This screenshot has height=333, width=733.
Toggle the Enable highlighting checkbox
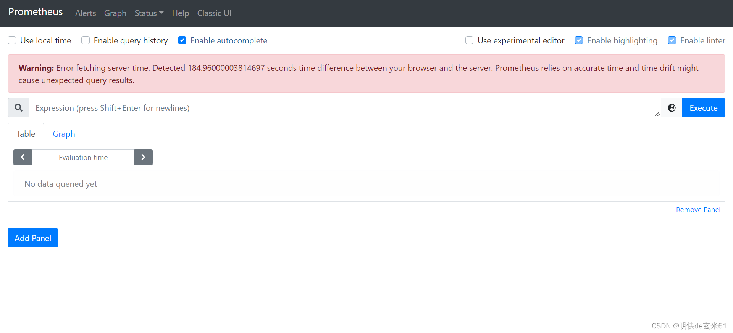[579, 40]
